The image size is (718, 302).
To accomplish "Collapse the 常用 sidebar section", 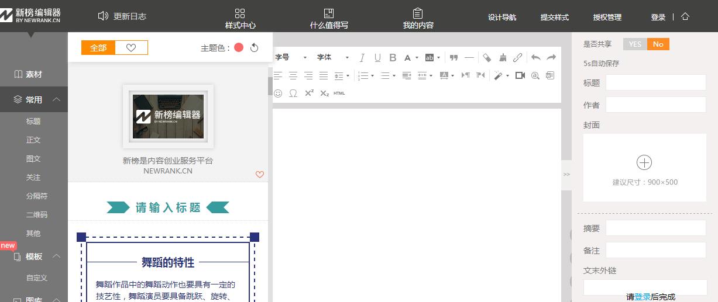I will point(56,100).
